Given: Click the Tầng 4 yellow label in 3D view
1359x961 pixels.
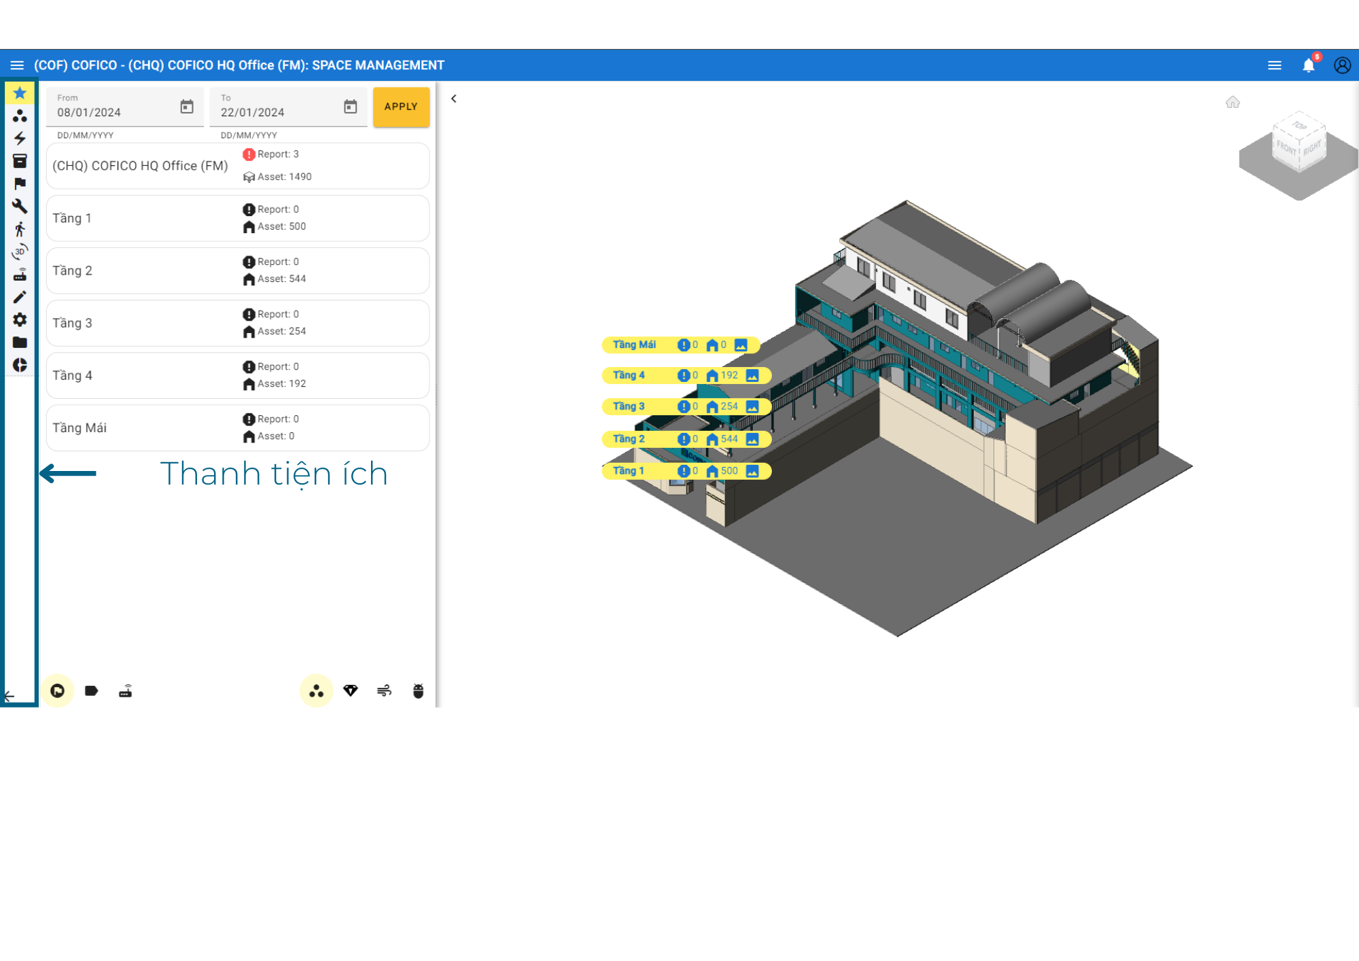Looking at the screenshot, I should click(629, 375).
